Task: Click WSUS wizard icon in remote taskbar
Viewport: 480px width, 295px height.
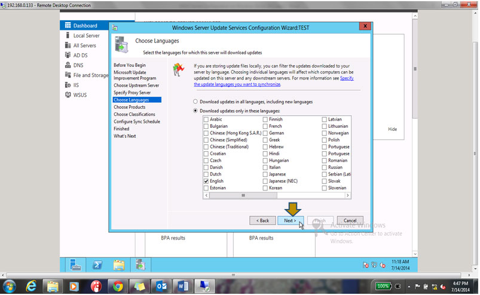Action: (140, 265)
